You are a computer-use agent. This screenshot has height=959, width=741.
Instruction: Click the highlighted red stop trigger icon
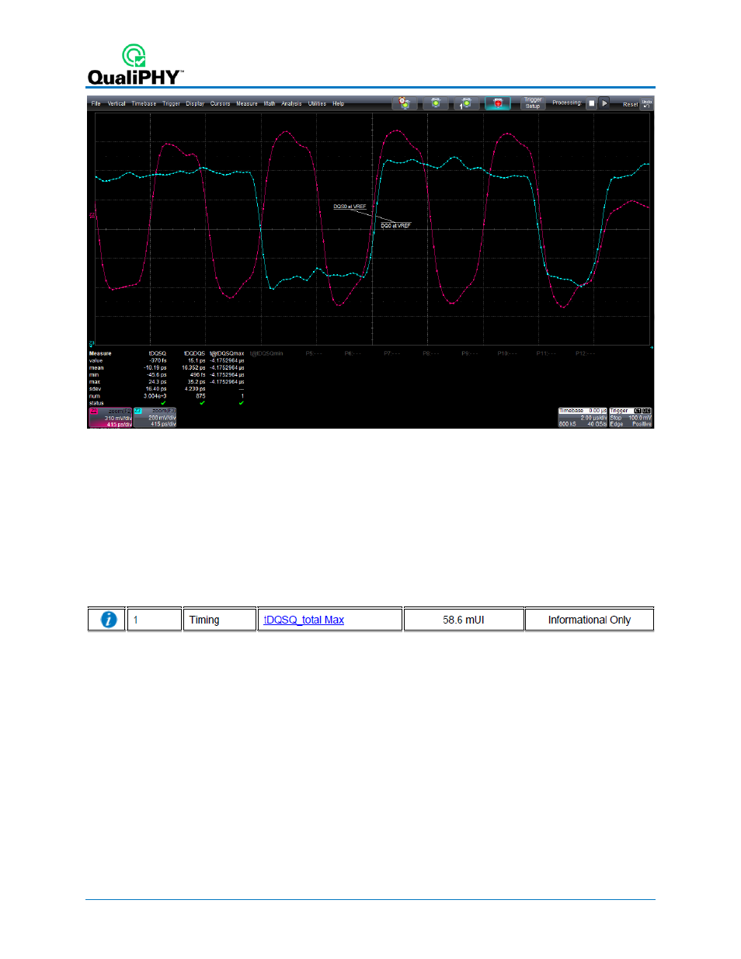pos(498,103)
